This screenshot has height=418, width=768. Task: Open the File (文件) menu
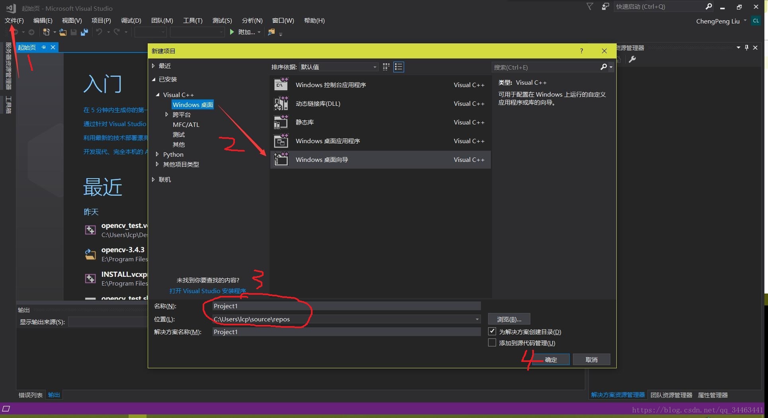pos(14,20)
